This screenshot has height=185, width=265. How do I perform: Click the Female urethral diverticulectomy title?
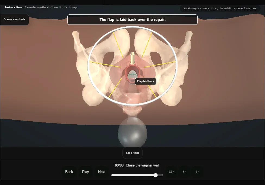[x=51, y=7]
